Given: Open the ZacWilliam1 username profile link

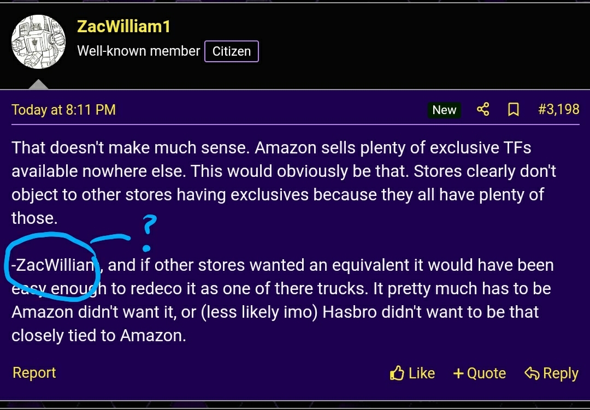Looking at the screenshot, I should click(123, 26).
